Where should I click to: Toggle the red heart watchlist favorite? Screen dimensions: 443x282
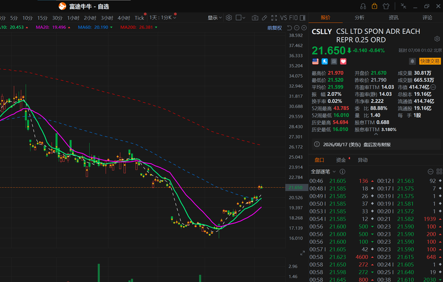(343, 61)
